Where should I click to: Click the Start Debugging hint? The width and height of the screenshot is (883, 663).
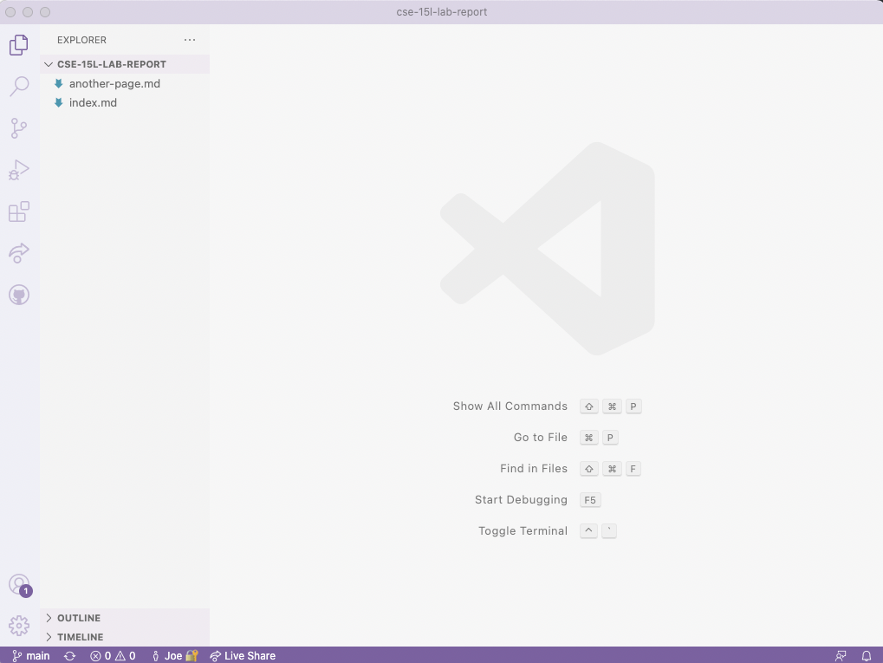point(521,500)
